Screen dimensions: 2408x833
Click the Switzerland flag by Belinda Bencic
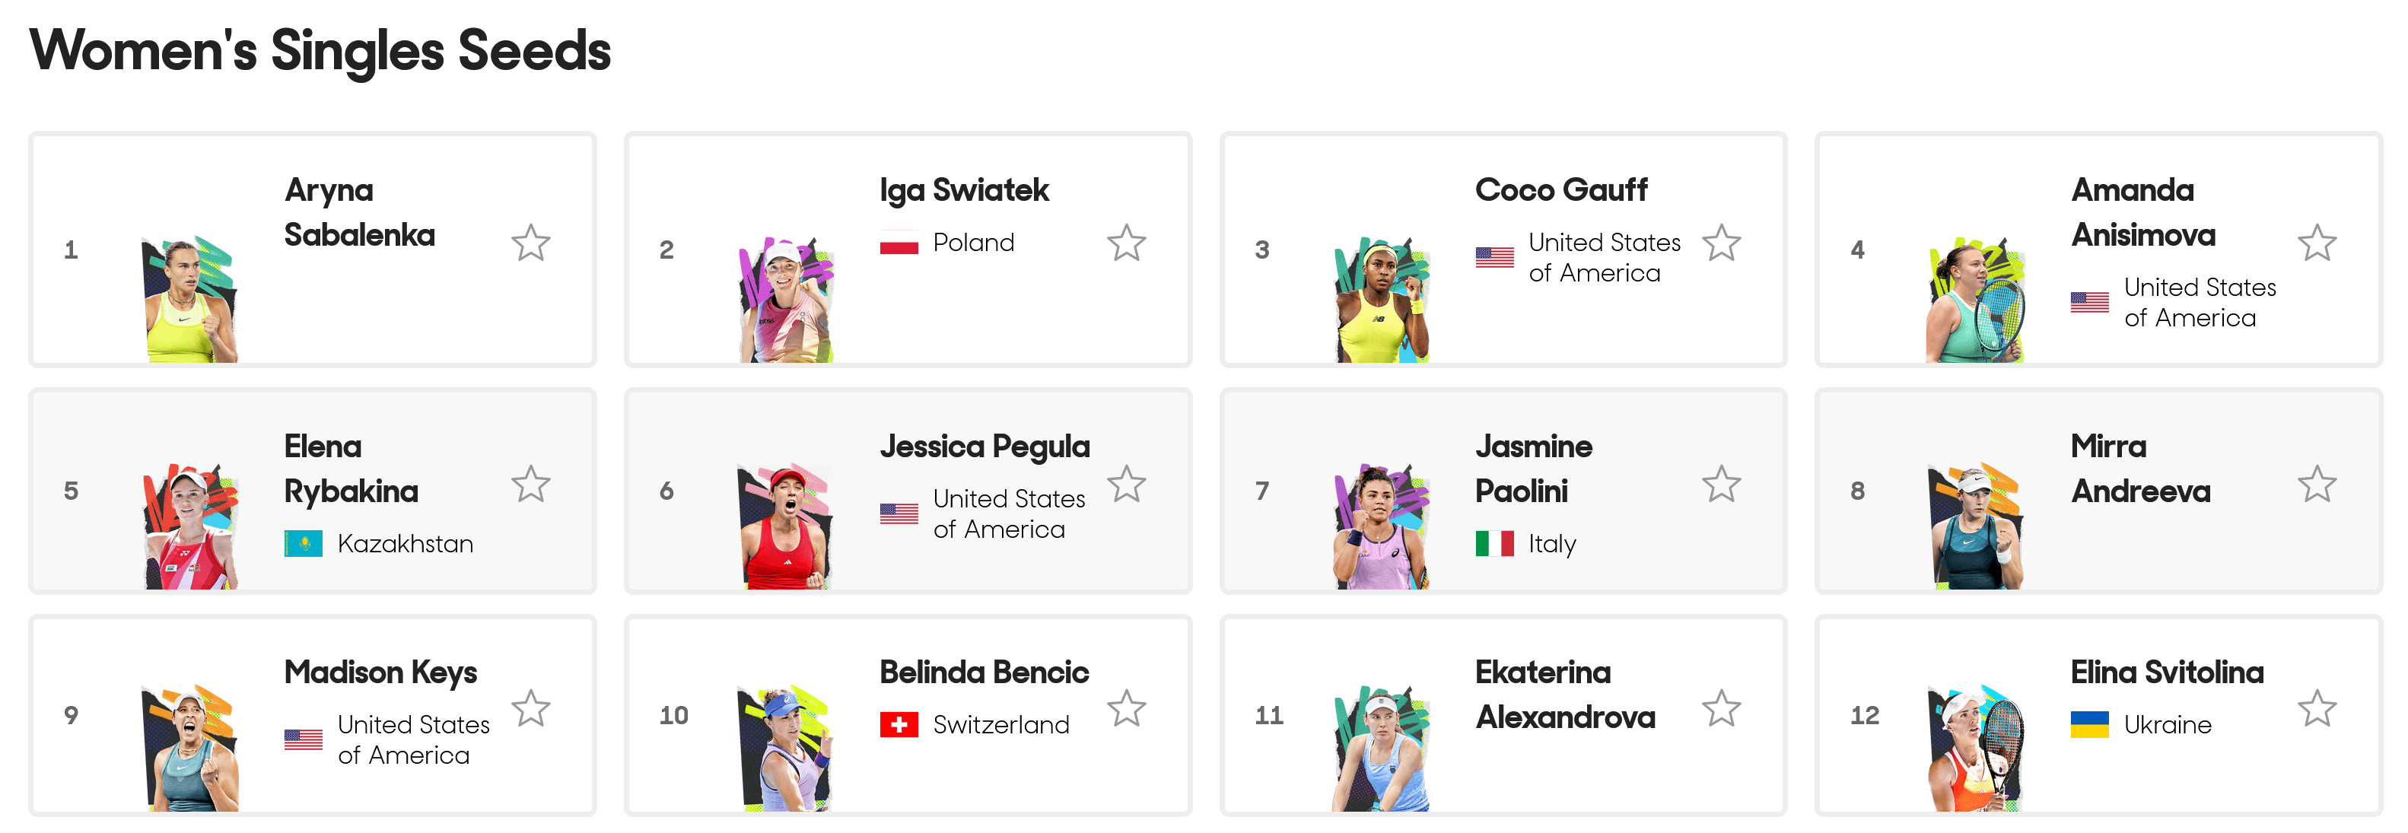pos(899,724)
